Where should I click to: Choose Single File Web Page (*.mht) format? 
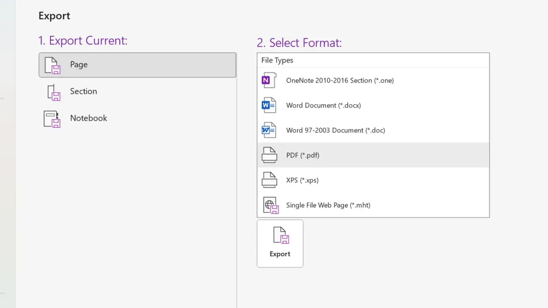click(x=373, y=205)
